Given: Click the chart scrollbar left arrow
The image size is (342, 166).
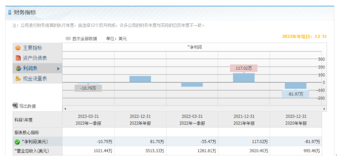Looking at the screenshot, I should click(65, 108).
